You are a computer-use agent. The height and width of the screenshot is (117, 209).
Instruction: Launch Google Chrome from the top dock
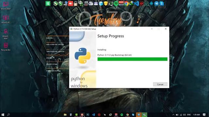click(126, 4)
